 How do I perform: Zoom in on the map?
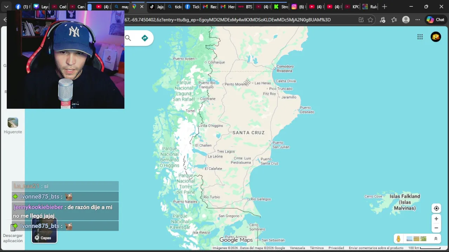(436, 219)
